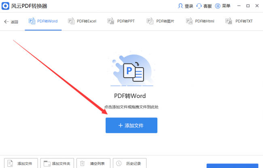Click the 登录 login link
263x168 pixels.
click(x=189, y=6)
